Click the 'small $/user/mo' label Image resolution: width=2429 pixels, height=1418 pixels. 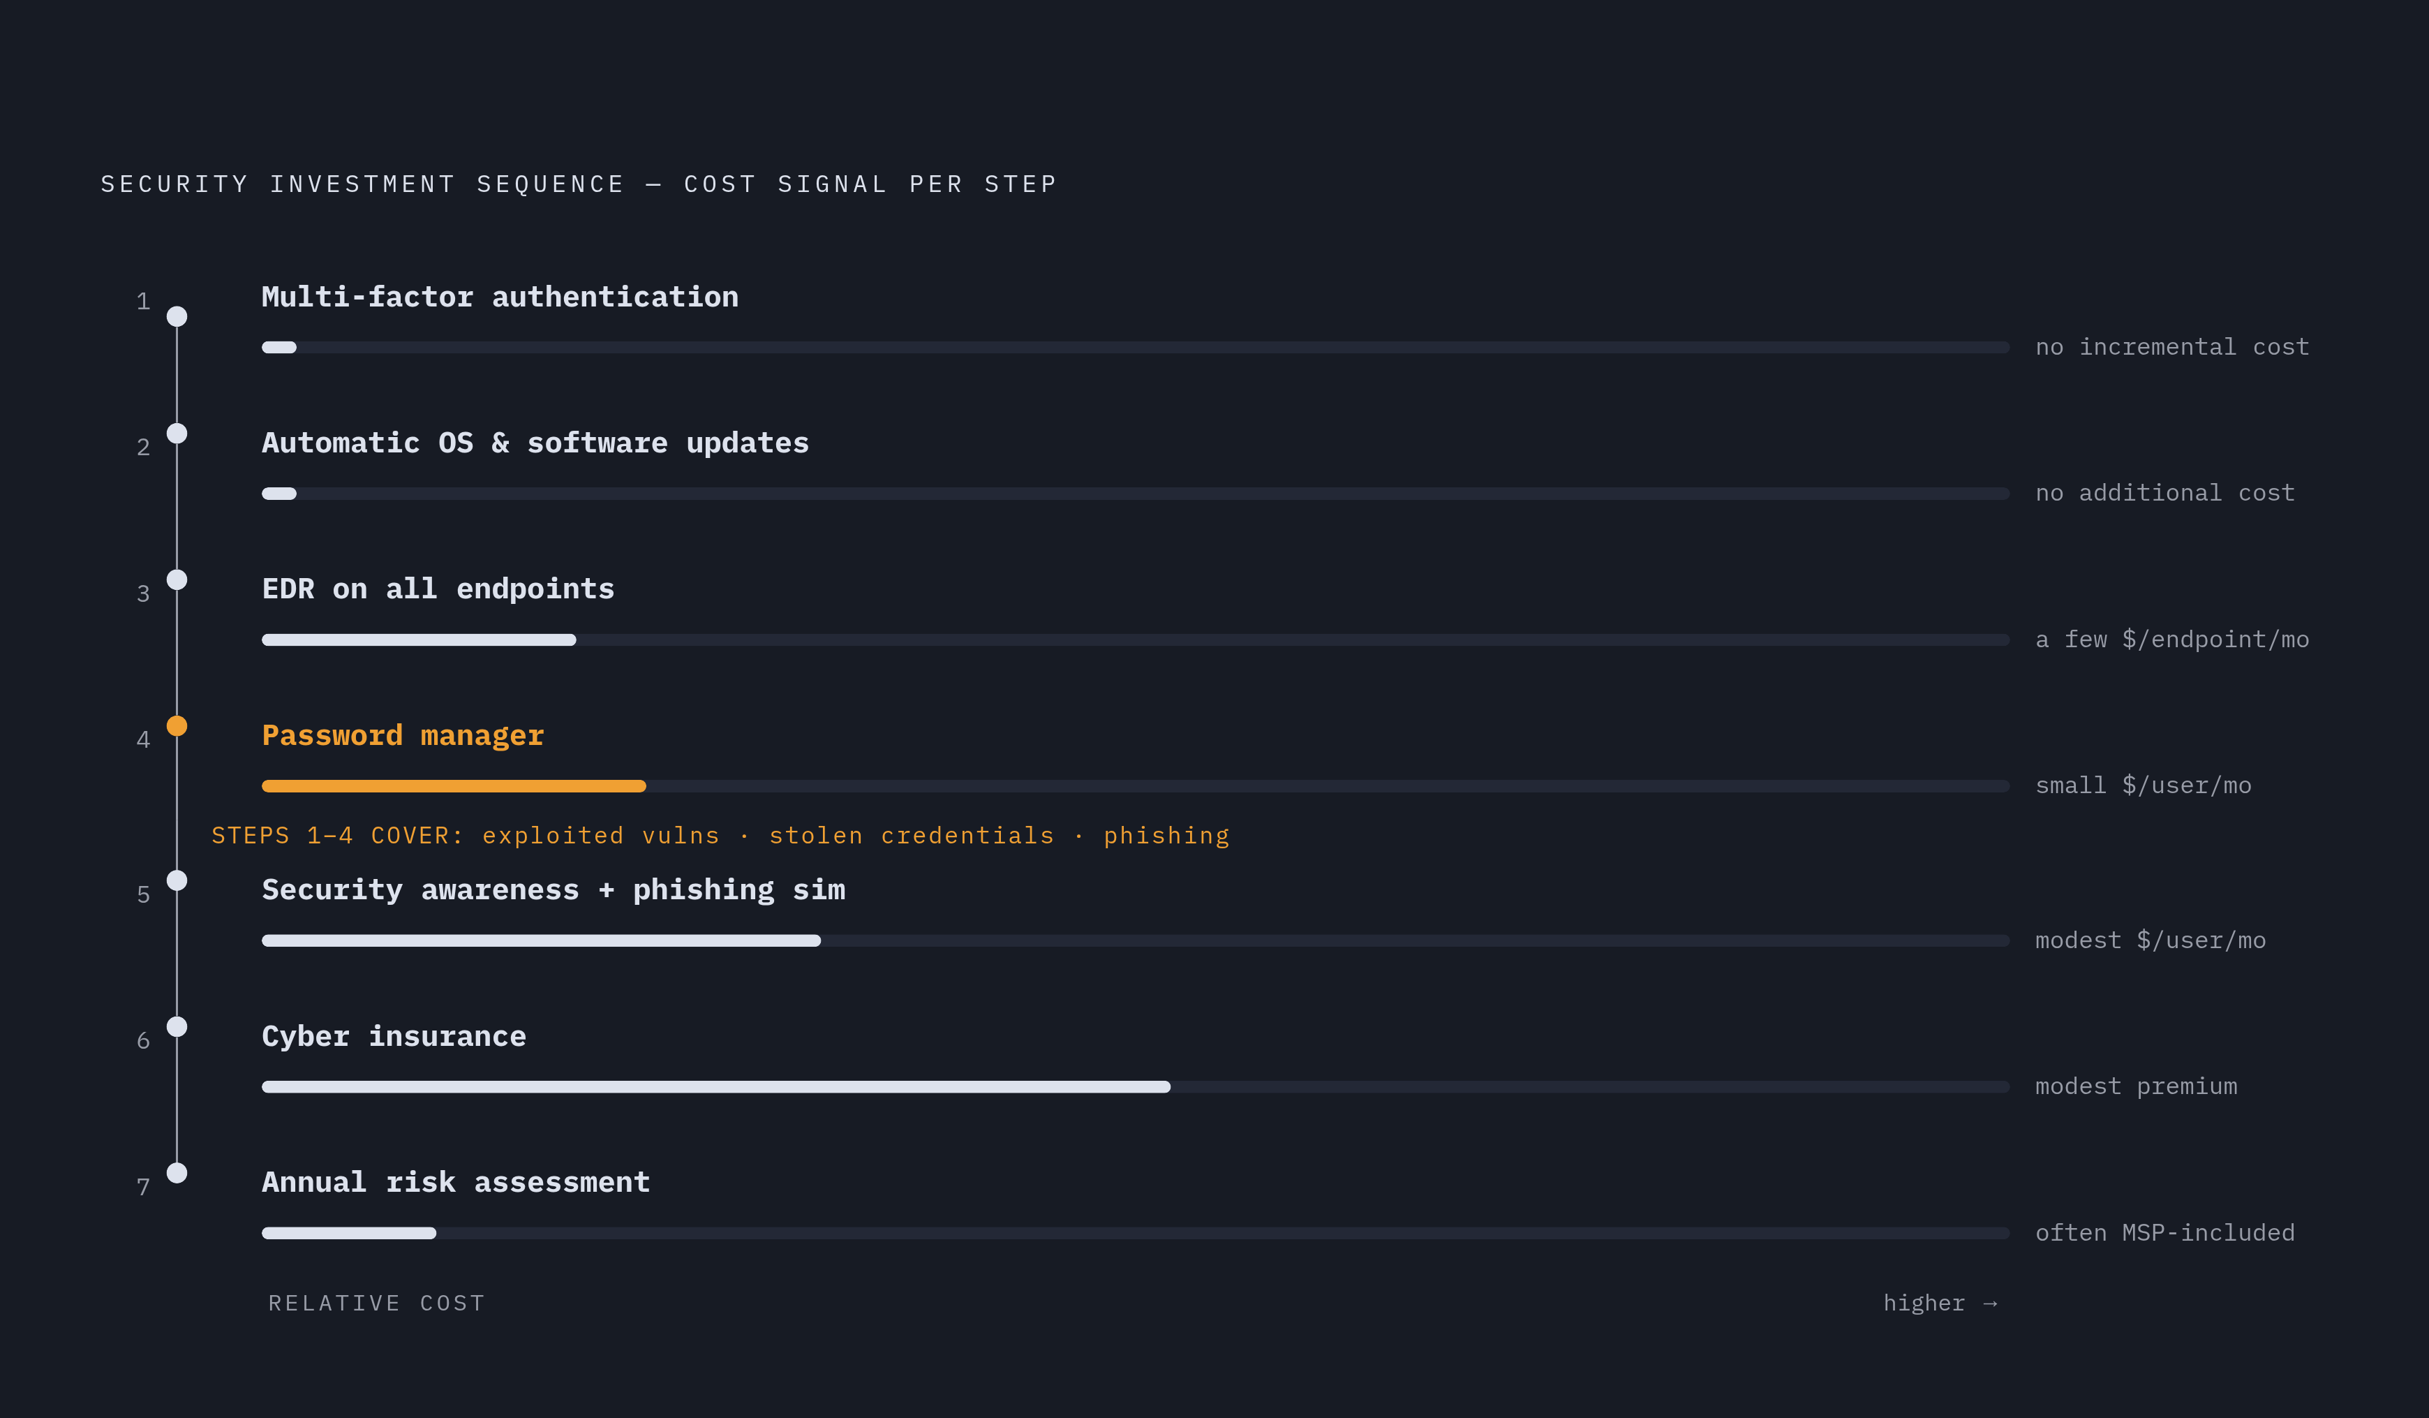(x=2144, y=787)
